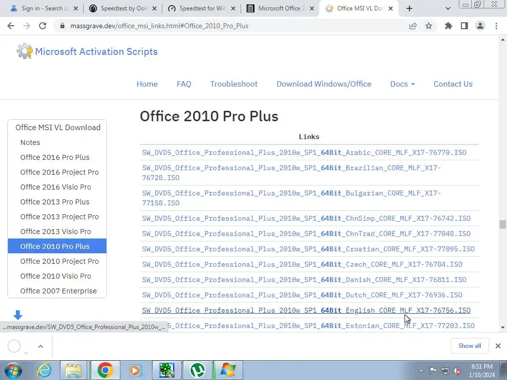The height and width of the screenshot is (380, 507).
Task: Click Show all downloads button
Action: click(469, 346)
